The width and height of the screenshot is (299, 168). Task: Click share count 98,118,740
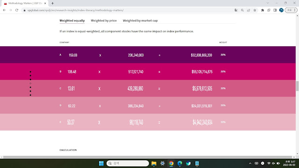tap(136, 122)
